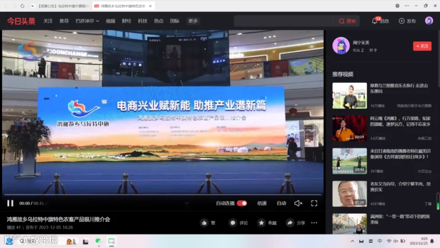Open the 消息 notifications bell
440x248 pixels.
(380, 21)
